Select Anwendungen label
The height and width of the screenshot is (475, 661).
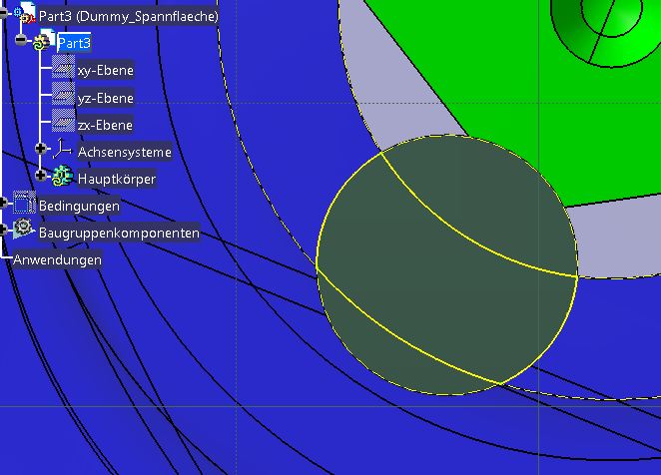57,259
